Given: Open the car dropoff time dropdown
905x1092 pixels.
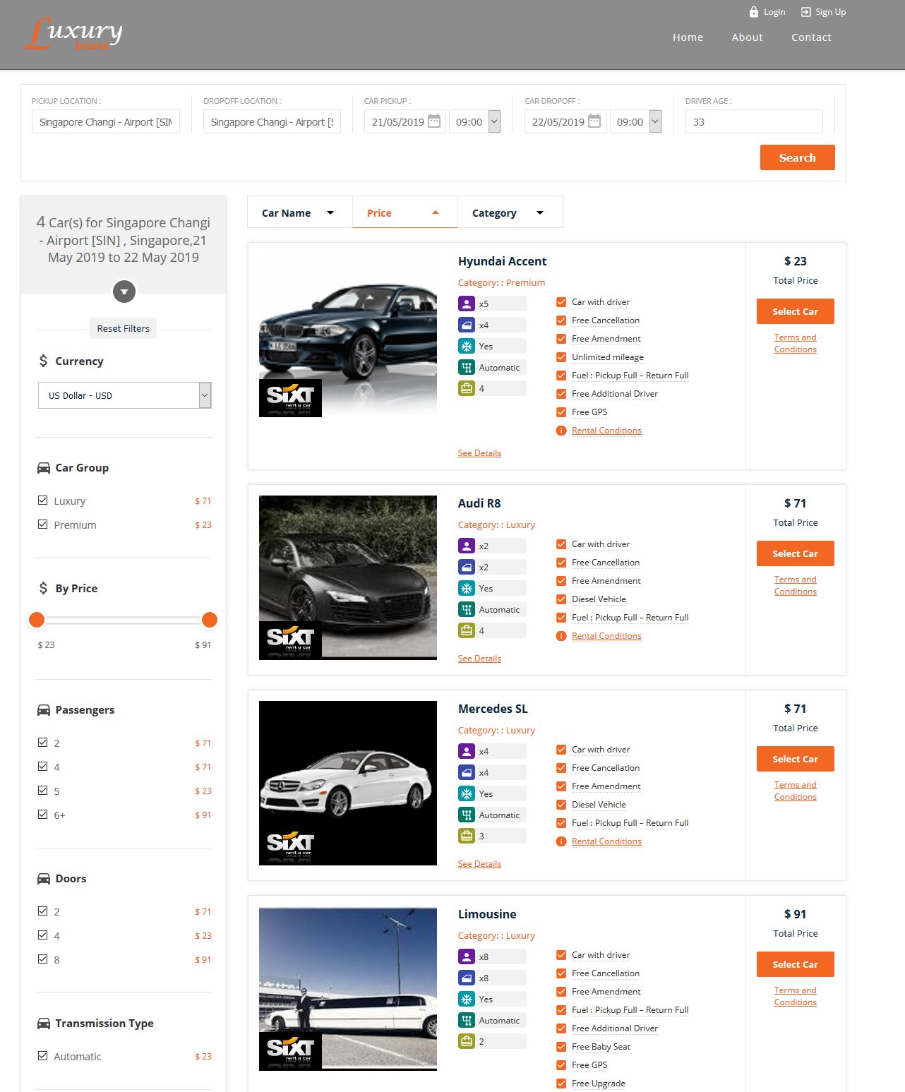Looking at the screenshot, I should click(635, 121).
